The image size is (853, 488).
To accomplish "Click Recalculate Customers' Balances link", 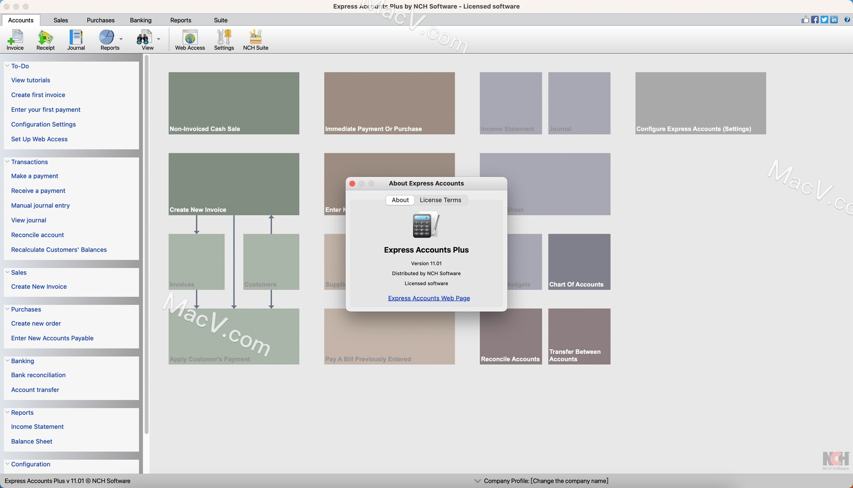I will click(x=59, y=250).
